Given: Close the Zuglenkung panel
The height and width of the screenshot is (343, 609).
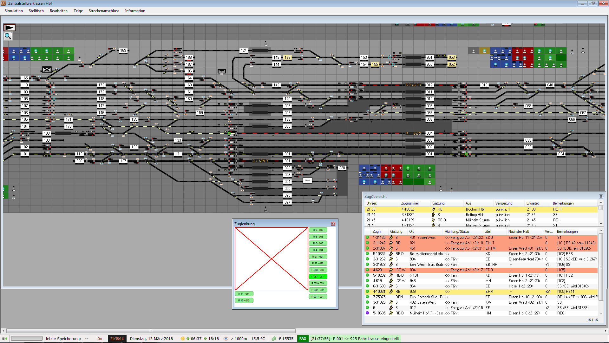Looking at the screenshot, I should 333,224.
